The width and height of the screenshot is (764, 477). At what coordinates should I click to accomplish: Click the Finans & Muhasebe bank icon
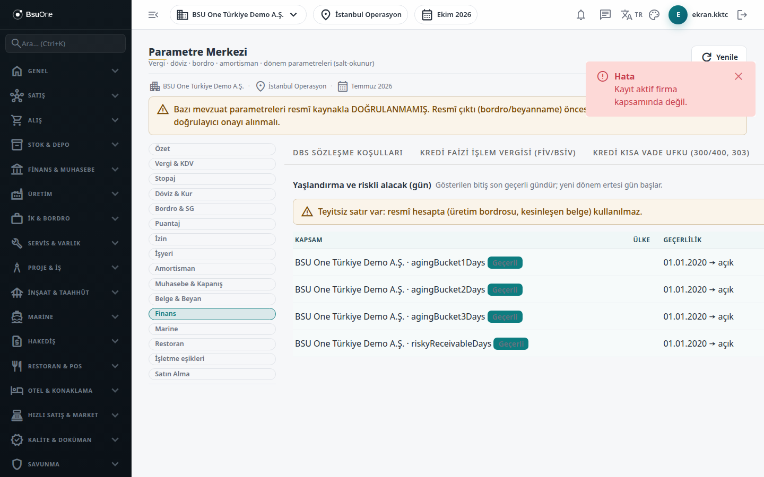pyautogui.click(x=17, y=170)
